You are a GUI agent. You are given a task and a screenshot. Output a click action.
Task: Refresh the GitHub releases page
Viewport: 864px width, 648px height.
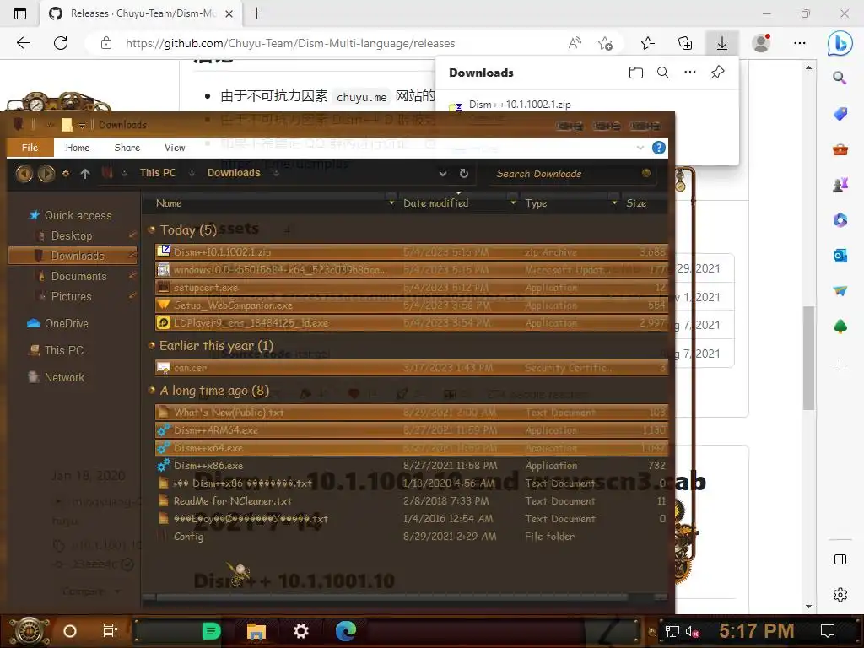pyautogui.click(x=61, y=43)
